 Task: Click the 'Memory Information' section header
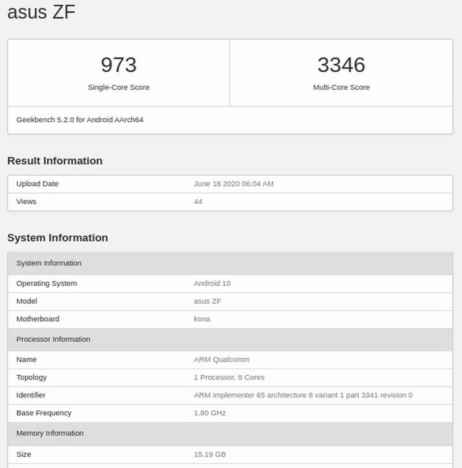click(230, 433)
